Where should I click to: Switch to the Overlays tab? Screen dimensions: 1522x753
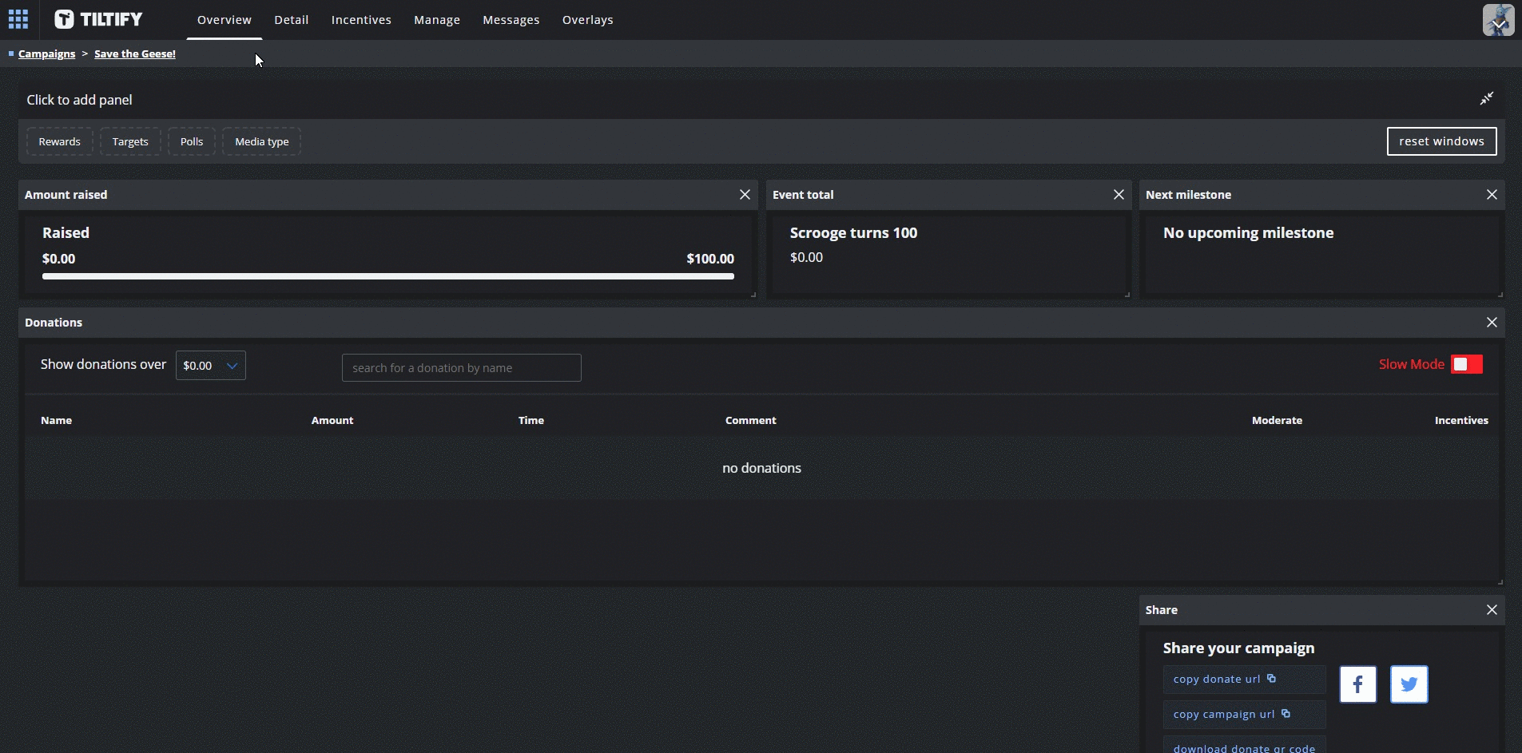coord(588,20)
